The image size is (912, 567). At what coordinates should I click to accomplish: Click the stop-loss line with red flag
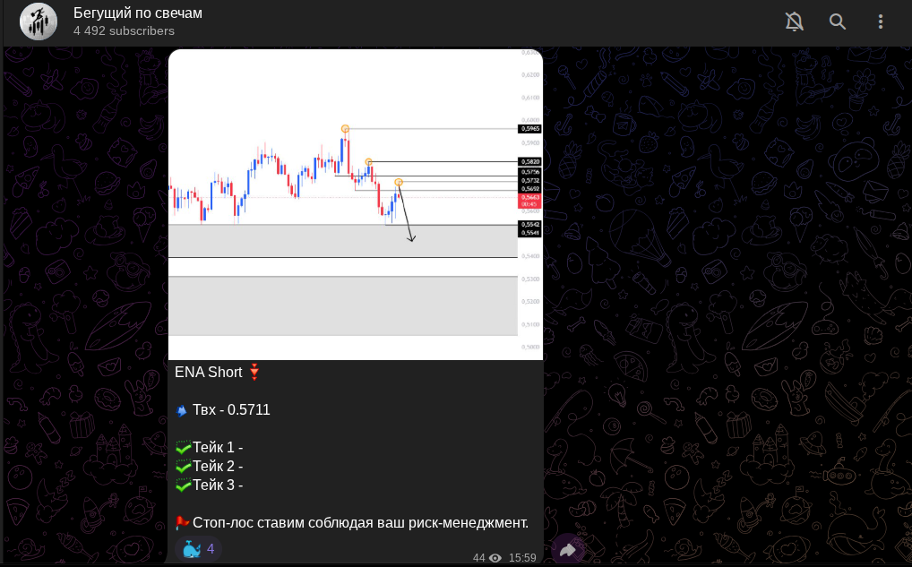pyautogui.click(x=352, y=523)
